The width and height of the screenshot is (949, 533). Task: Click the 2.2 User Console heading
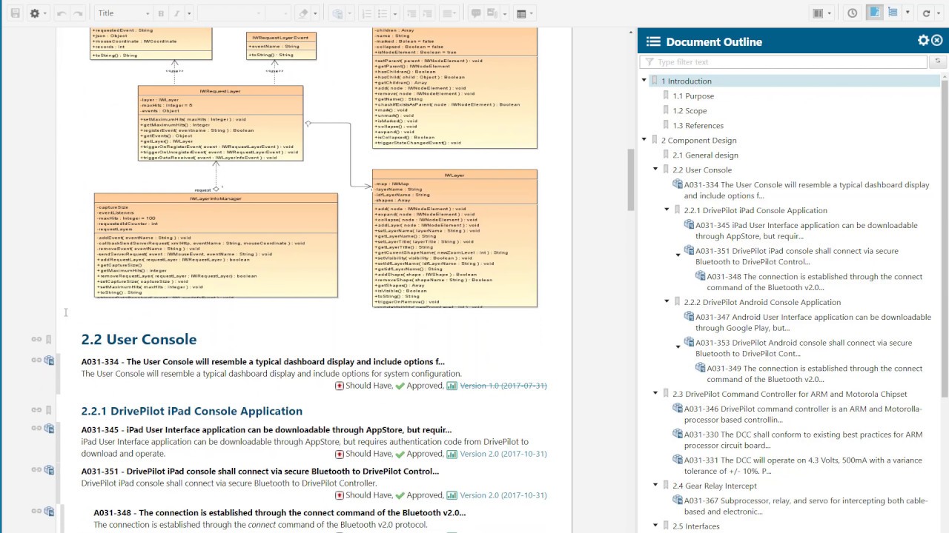click(139, 339)
